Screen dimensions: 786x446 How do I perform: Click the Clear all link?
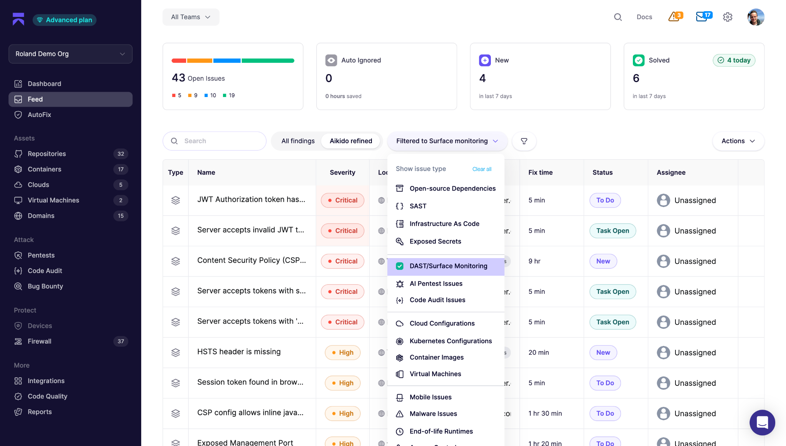[482, 169]
